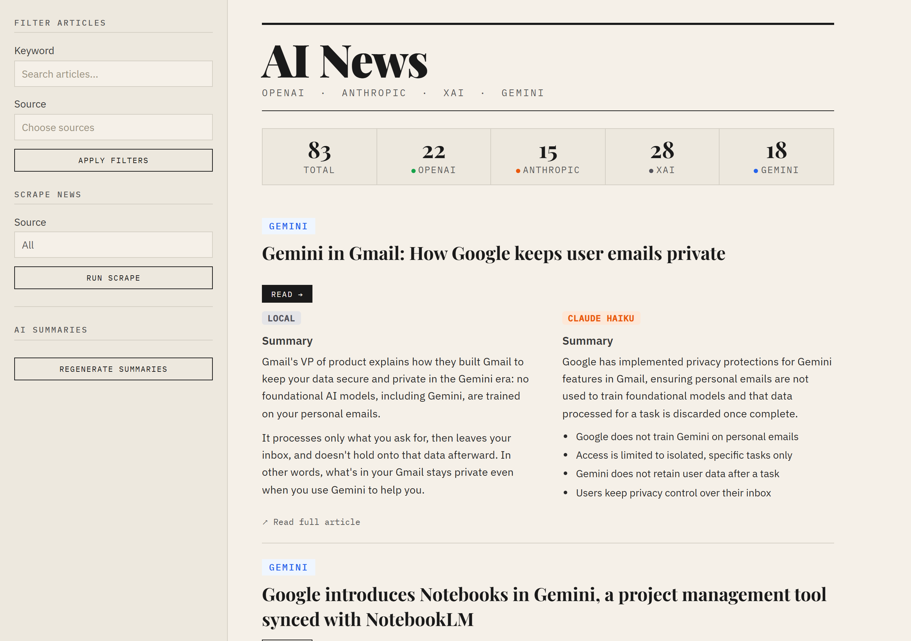The width and height of the screenshot is (911, 641).
Task: Click the LOCAL summary badge
Action: (281, 318)
